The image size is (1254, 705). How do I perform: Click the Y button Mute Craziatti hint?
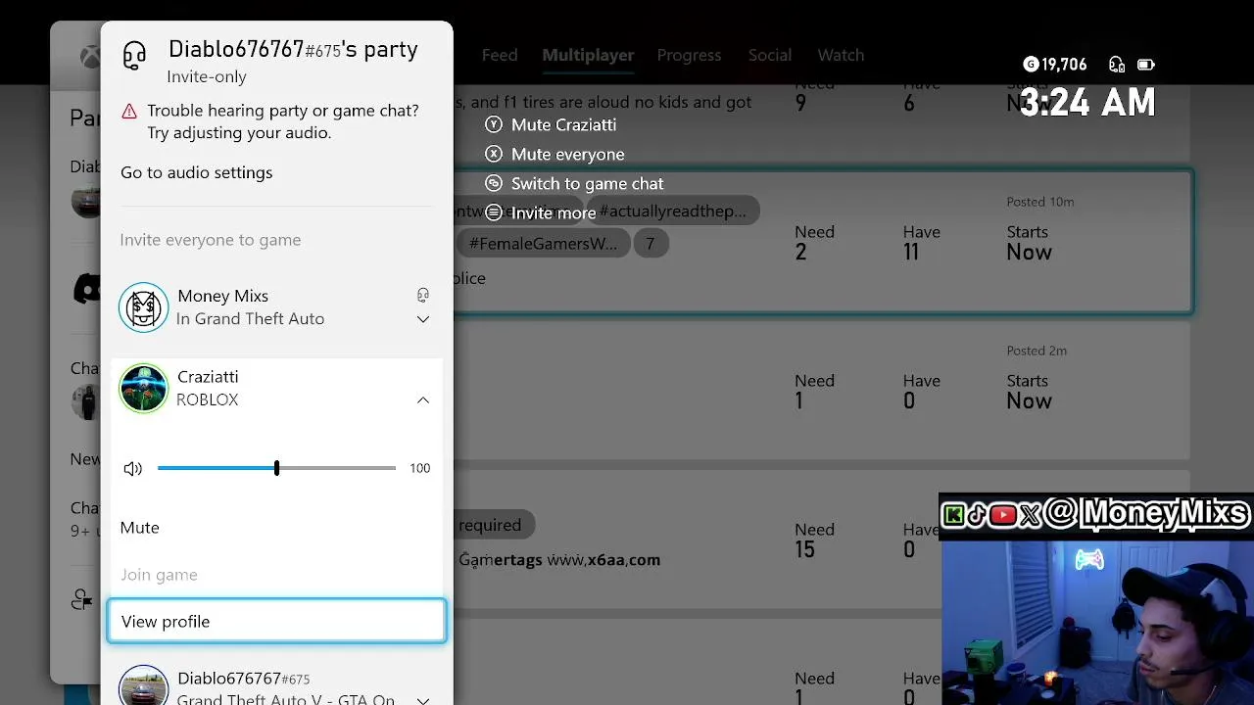point(552,125)
